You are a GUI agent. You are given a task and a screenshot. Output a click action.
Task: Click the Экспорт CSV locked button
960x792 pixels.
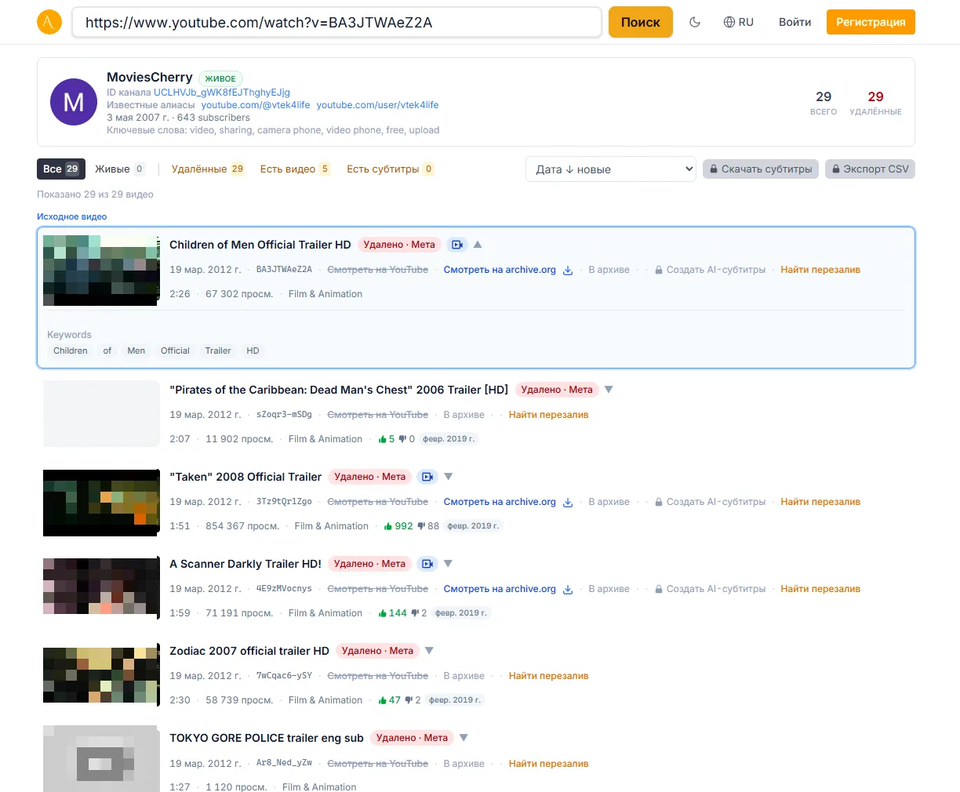(x=870, y=169)
